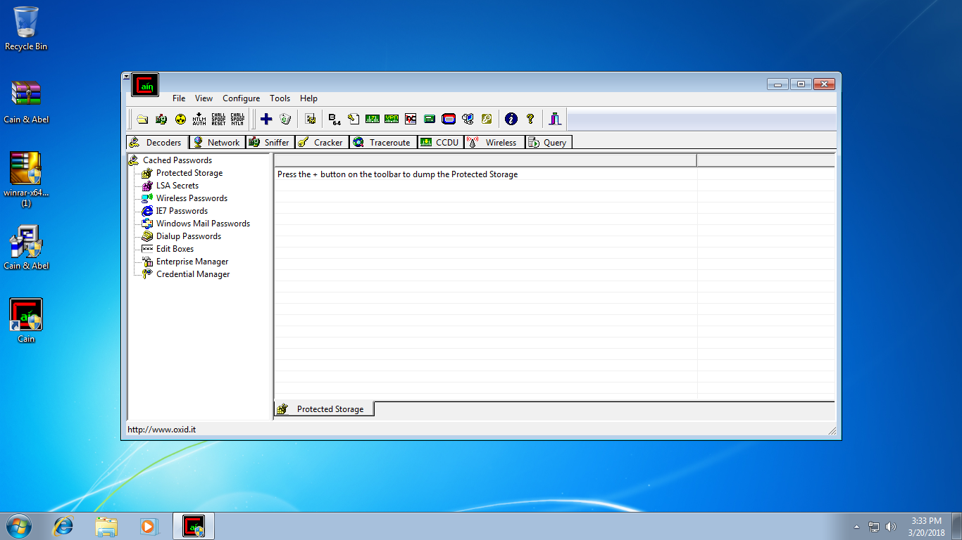
Task: Switch to the Cracker tab
Action: 321,142
